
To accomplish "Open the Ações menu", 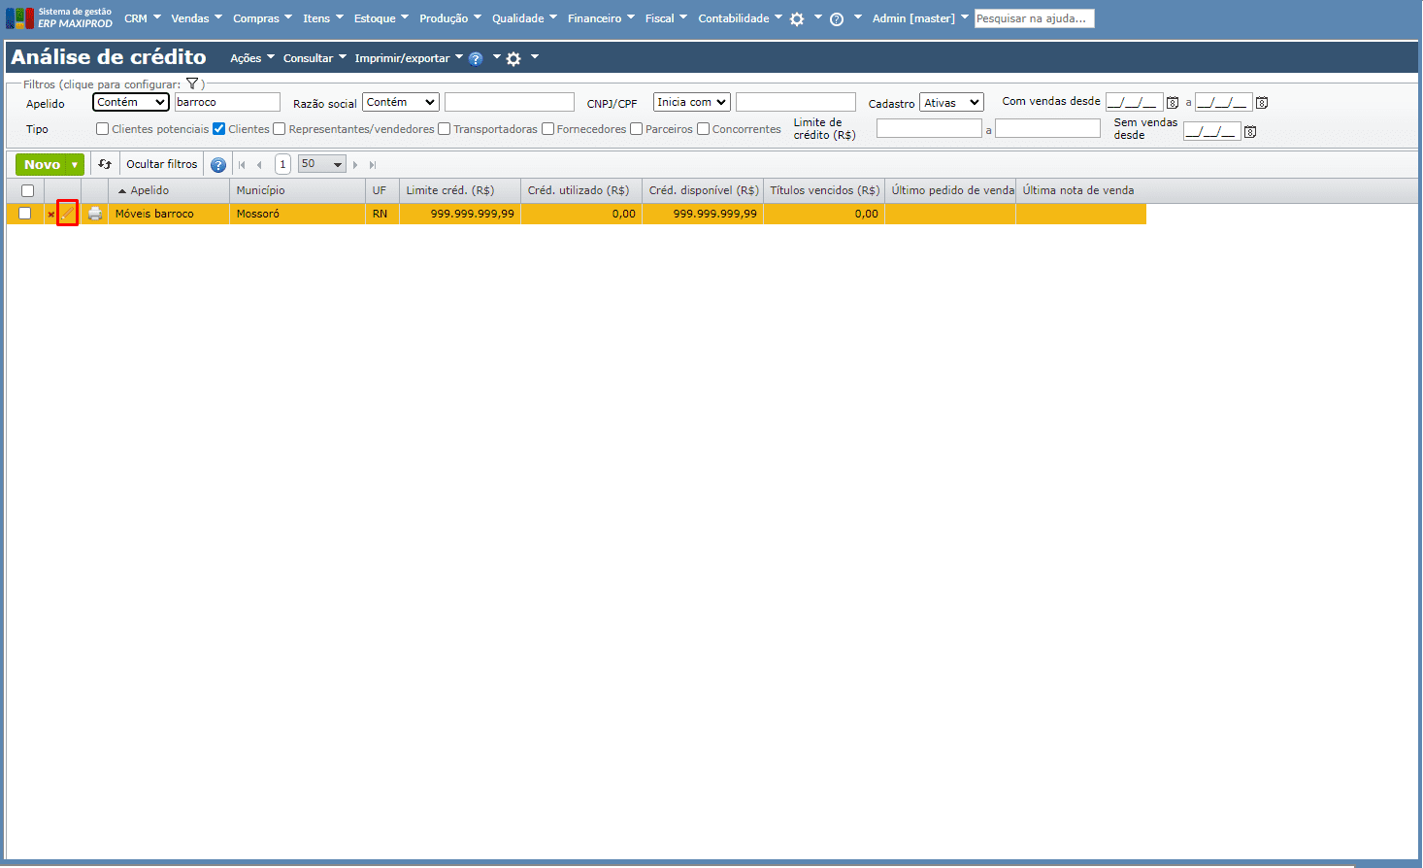I will click(x=252, y=58).
